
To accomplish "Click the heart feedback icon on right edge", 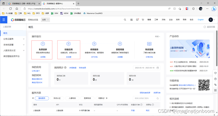I will pyautogui.click(x=215, y=73).
